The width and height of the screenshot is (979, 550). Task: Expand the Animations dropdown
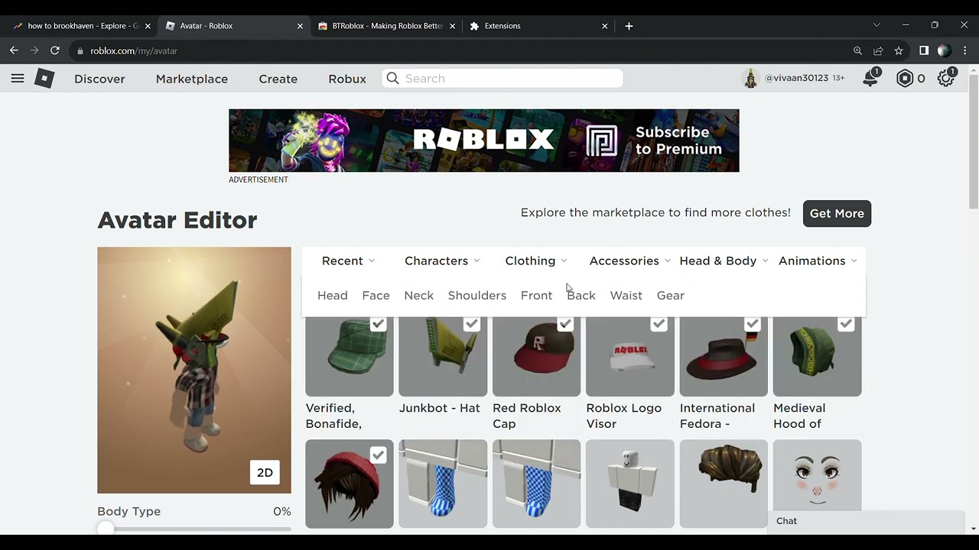(x=817, y=260)
